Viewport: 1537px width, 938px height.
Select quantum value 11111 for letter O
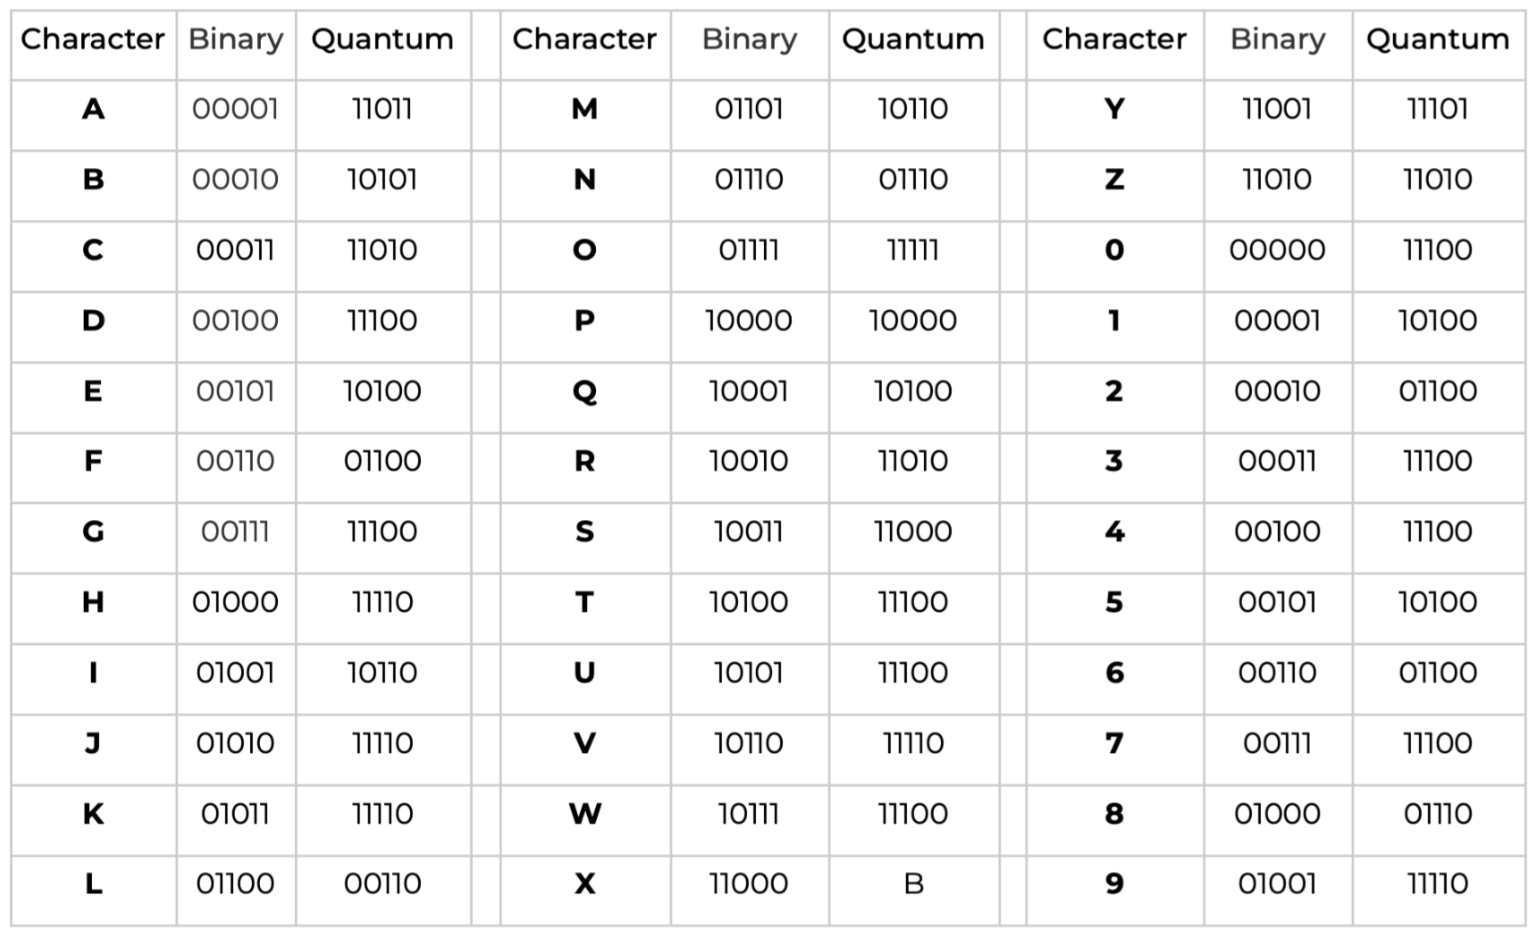(x=912, y=250)
